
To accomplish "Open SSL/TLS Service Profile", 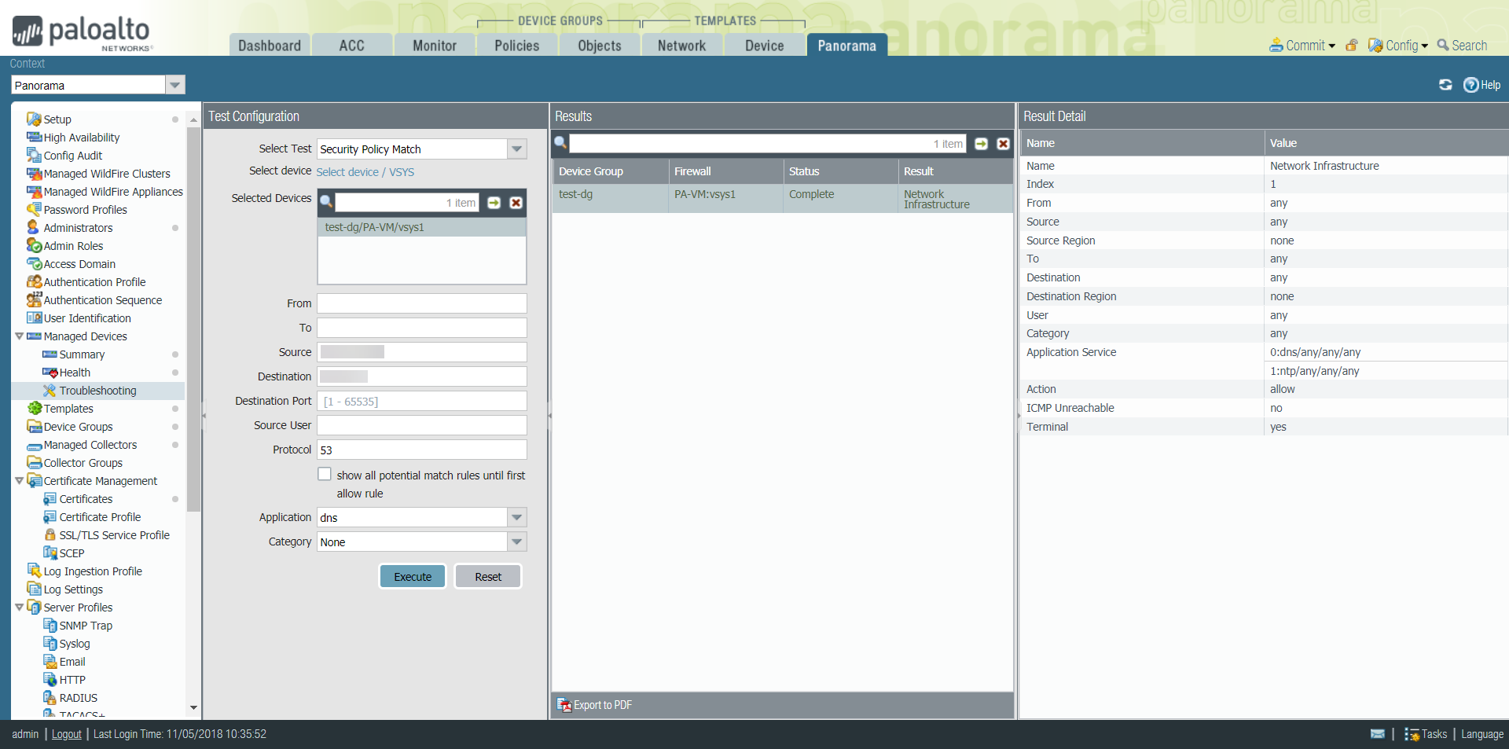I will click(114, 535).
